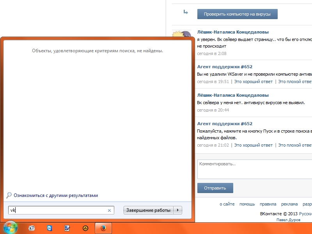This screenshot has width=312, height=234.
Task: Open the помощь footer link
Action: 247,204
